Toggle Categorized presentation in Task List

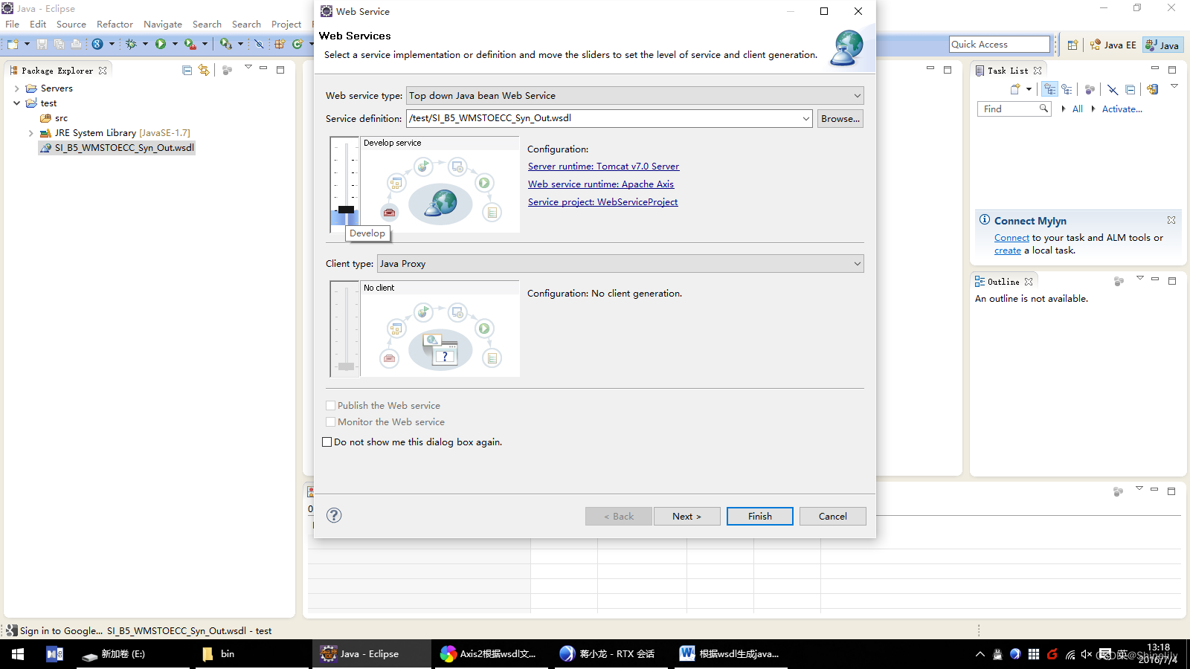[x=1049, y=89]
